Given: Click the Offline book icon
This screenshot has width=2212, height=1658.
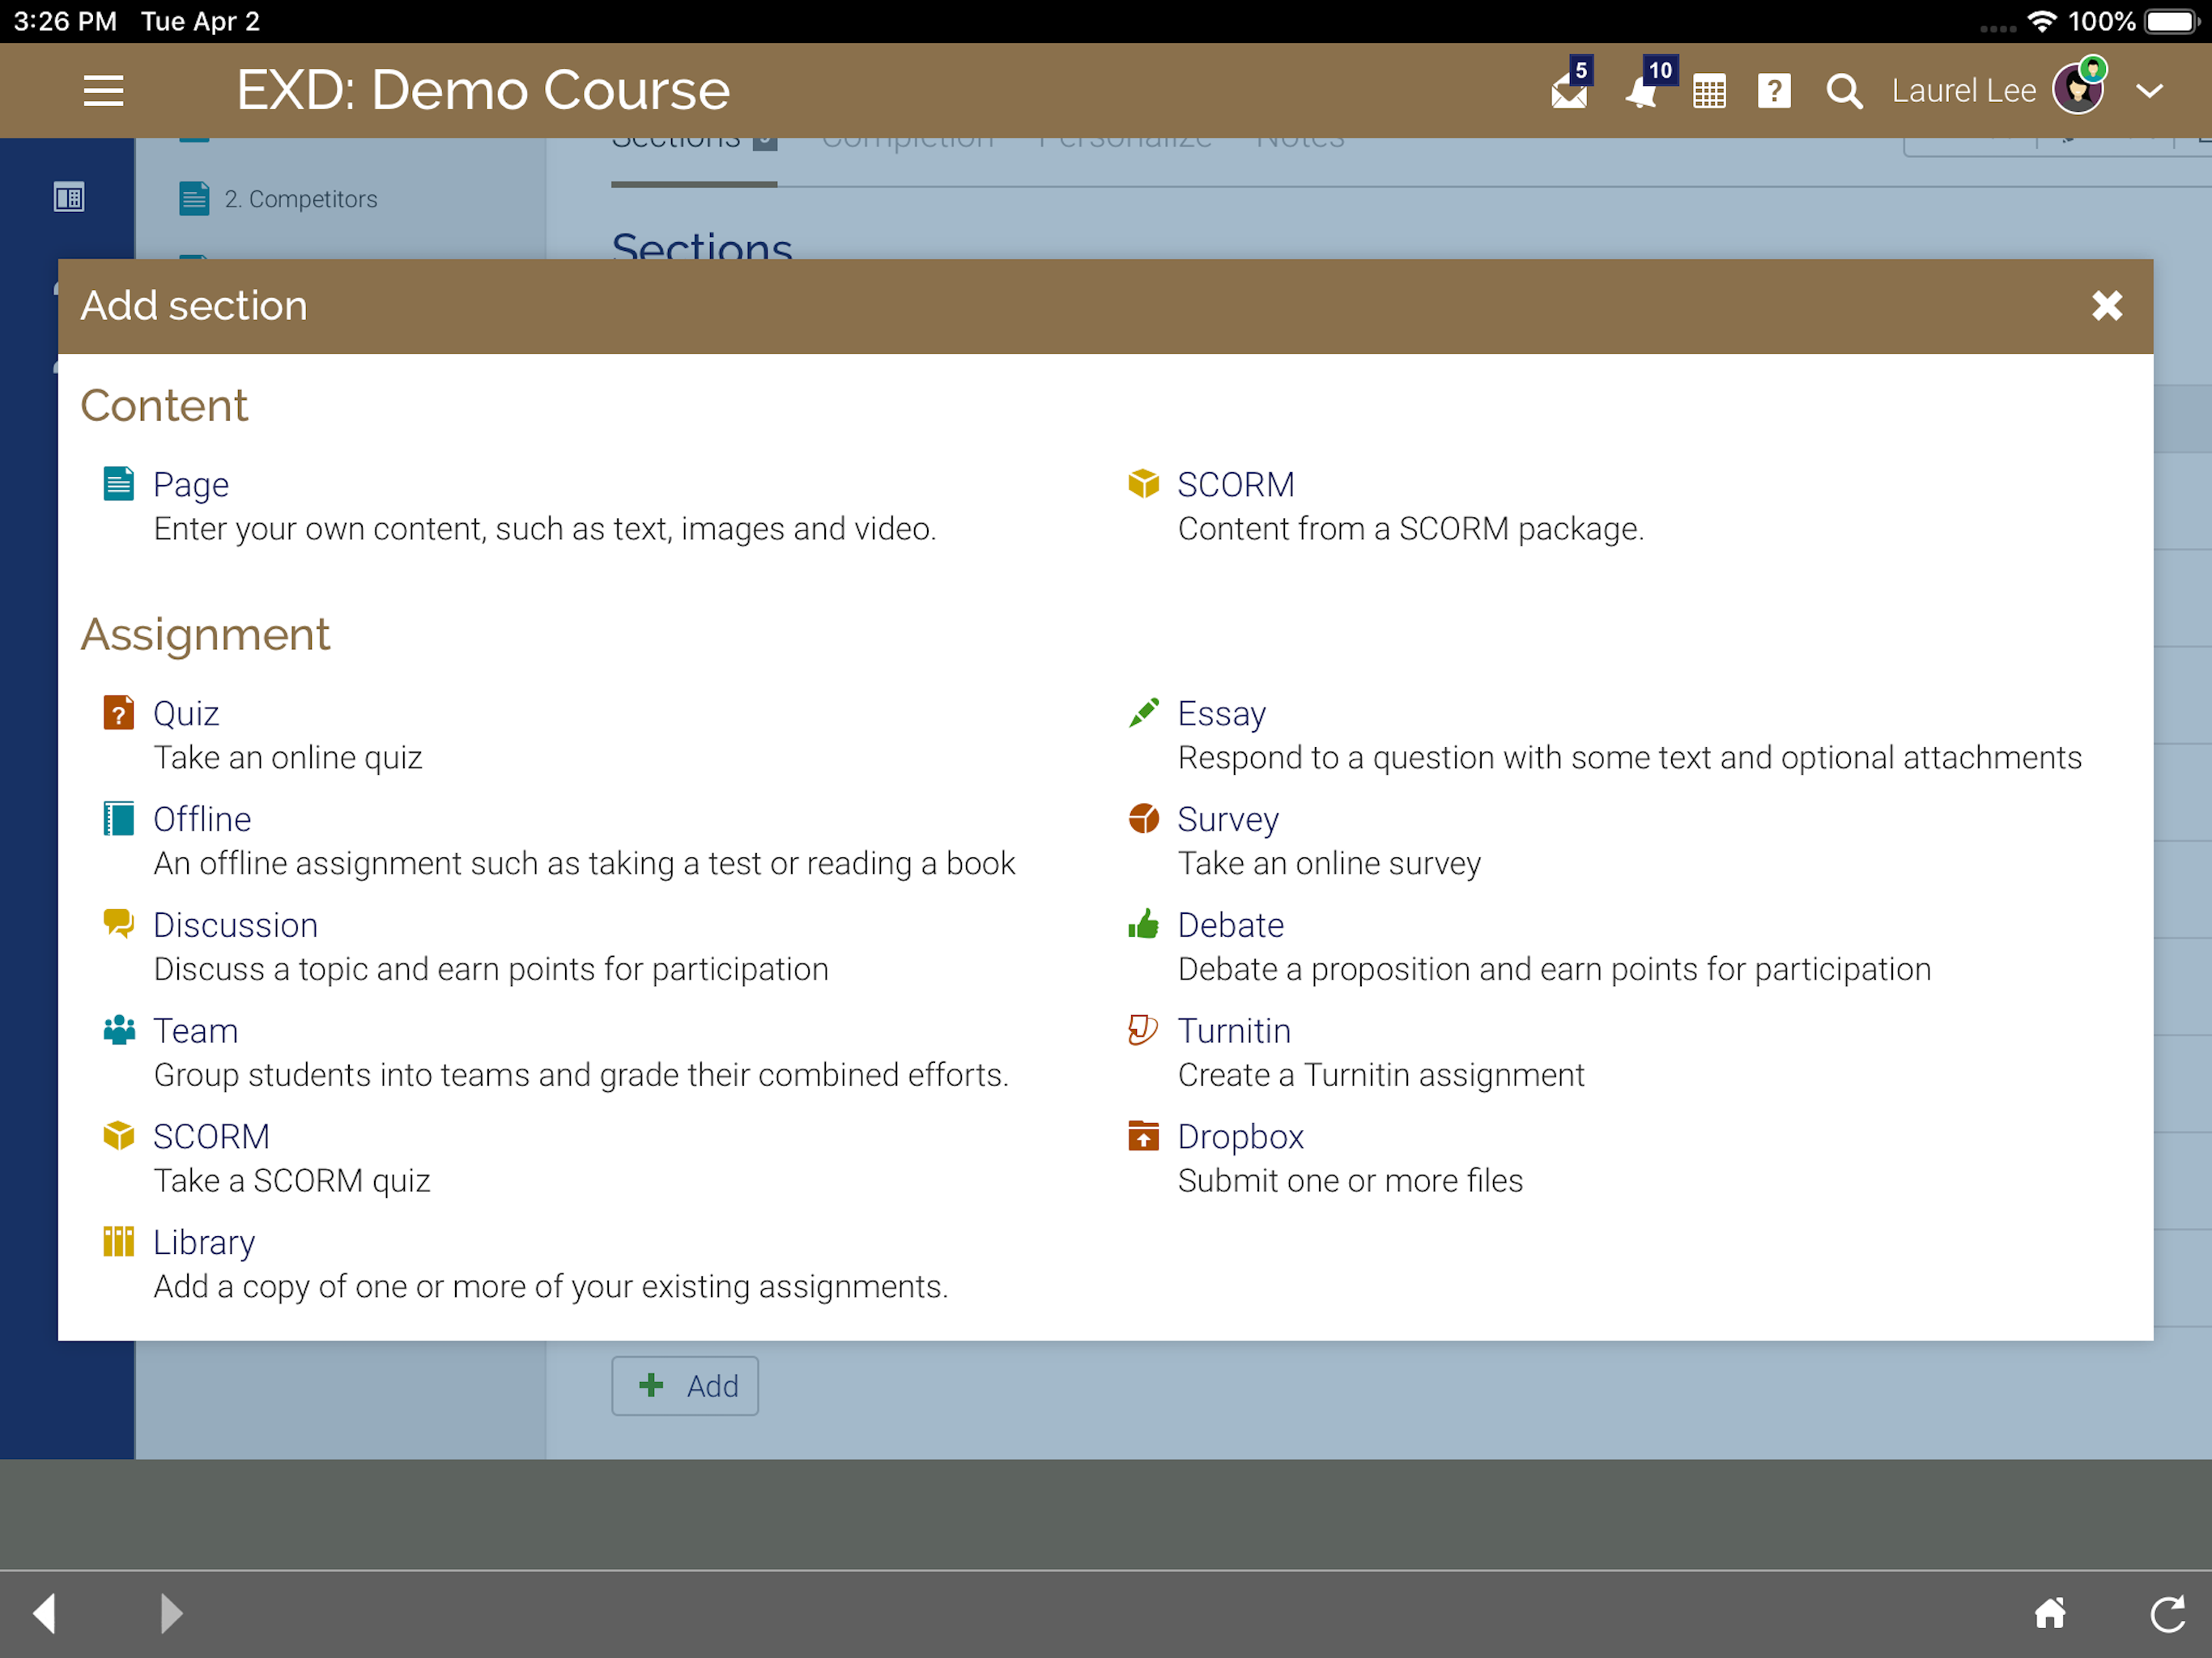Looking at the screenshot, I should click(119, 819).
